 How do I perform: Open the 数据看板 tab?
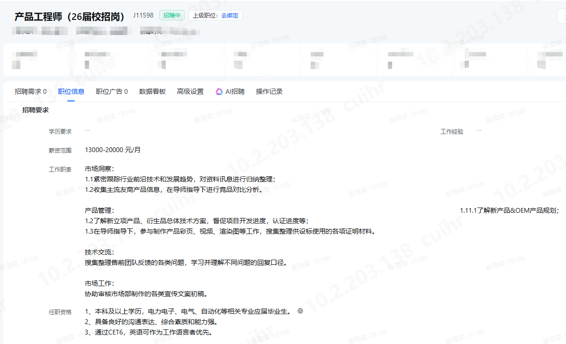tap(153, 91)
